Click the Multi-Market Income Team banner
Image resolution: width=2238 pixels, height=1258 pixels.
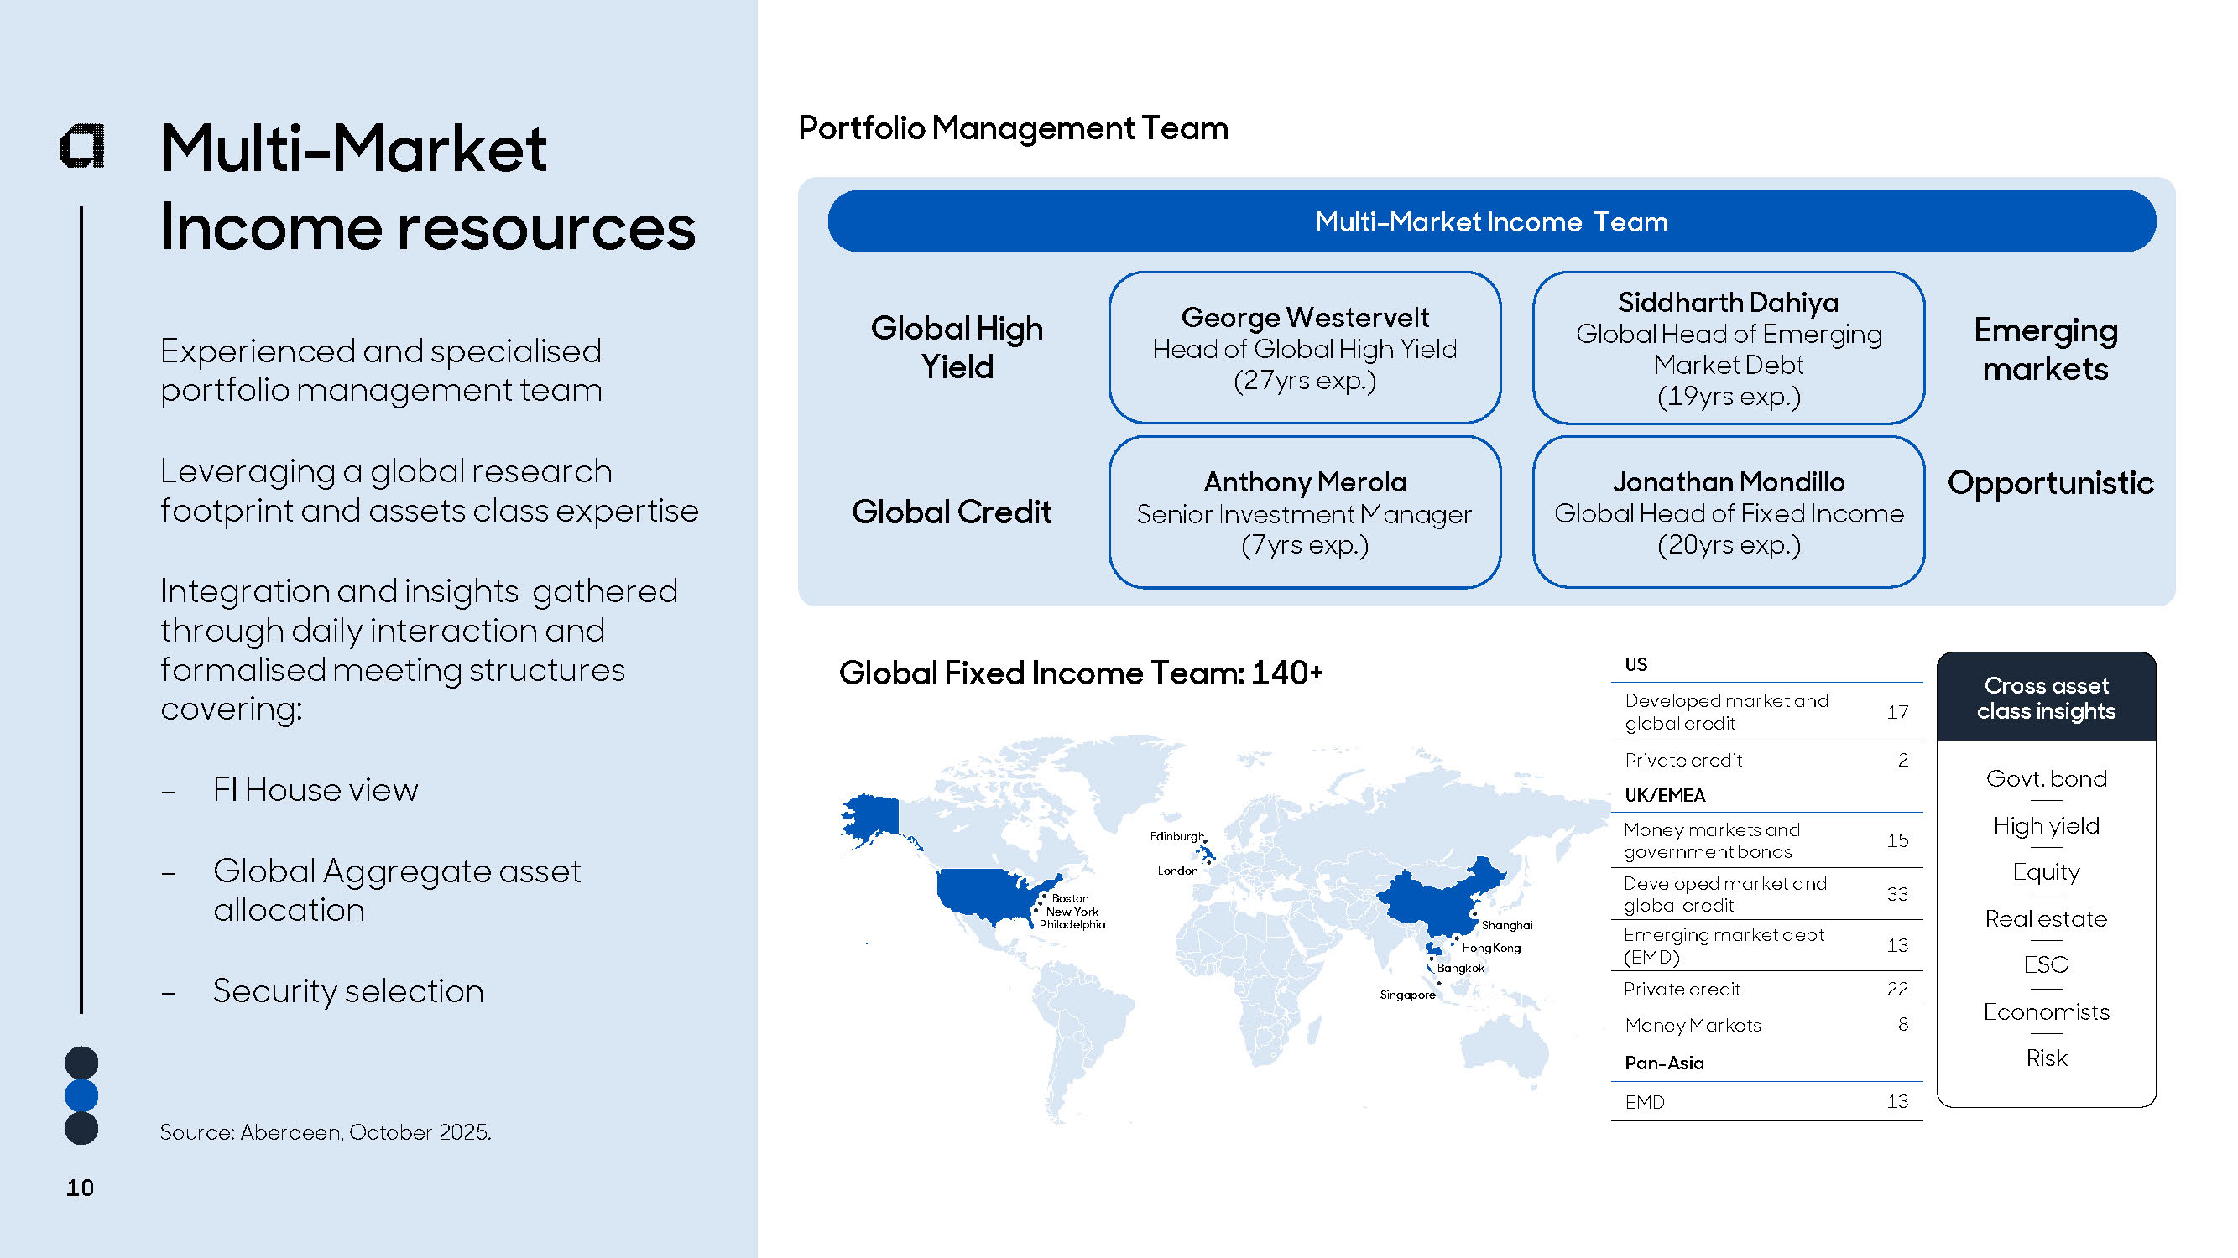pyautogui.click(x=1491, y=222)
